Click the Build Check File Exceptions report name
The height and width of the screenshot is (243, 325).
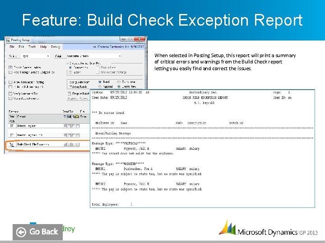pos(33,144)
